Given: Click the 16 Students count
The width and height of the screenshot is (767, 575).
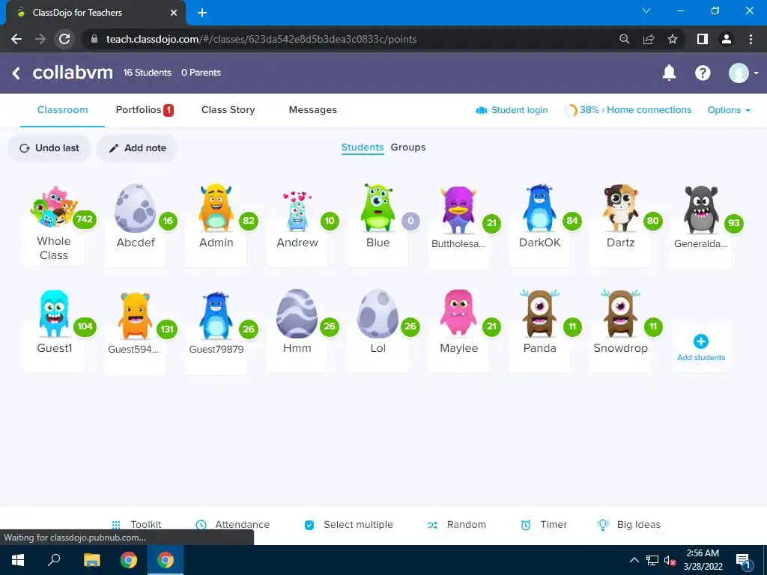Looking at the screenshot, I should click(x=148, y=73).
